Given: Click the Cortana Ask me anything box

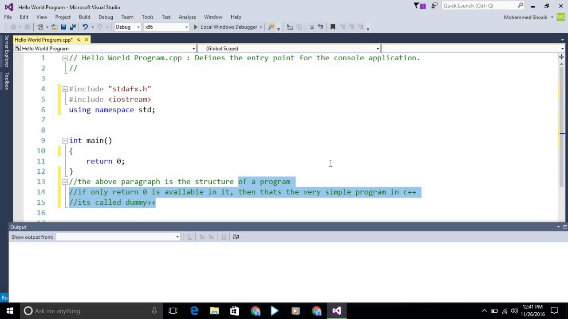Looking at the screenshot, I should (91, 311).
